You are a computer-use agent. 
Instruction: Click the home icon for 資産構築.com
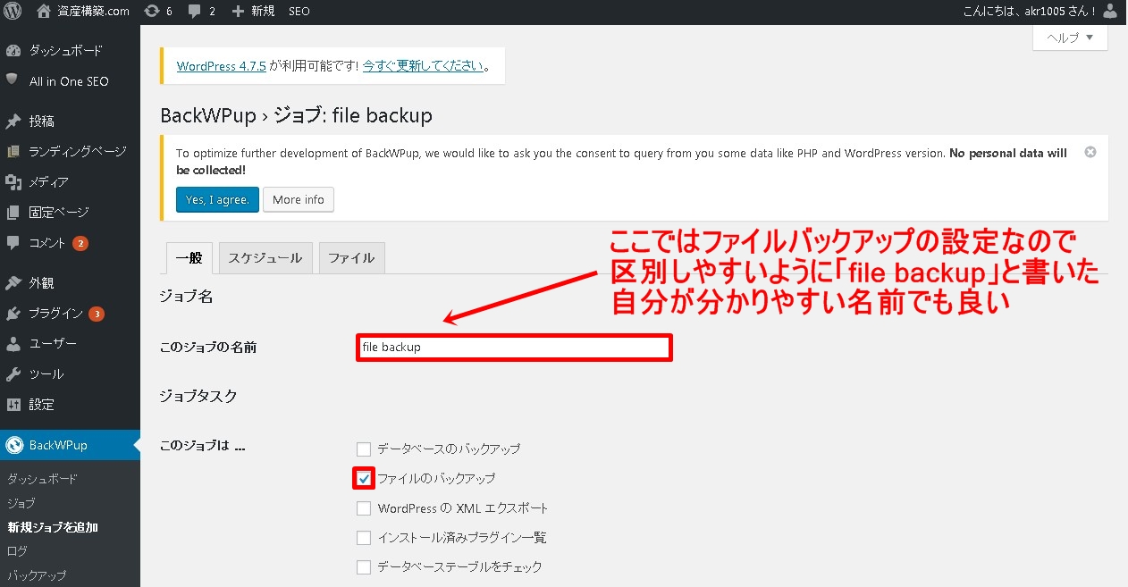pos(44,12)
